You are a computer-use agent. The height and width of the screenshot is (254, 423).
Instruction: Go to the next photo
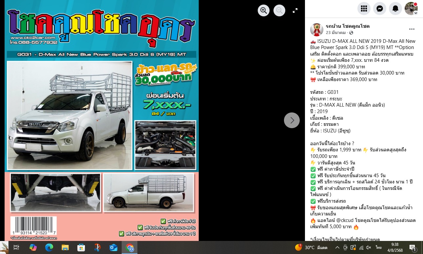click(x=292, y=120)
